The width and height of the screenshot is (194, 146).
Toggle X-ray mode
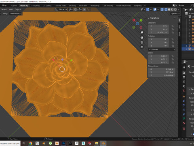click(162, 9)
